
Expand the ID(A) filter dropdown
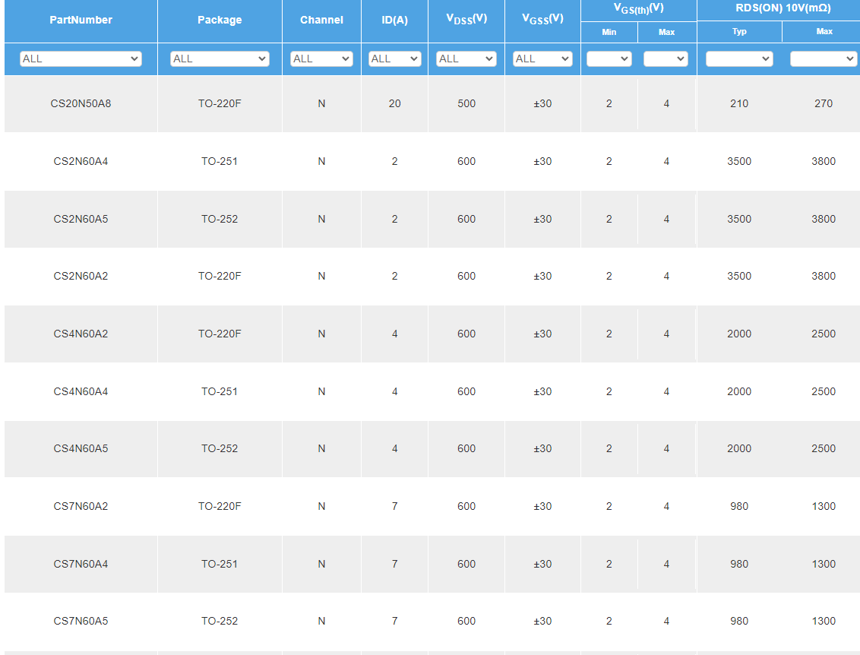pos(394,59)
